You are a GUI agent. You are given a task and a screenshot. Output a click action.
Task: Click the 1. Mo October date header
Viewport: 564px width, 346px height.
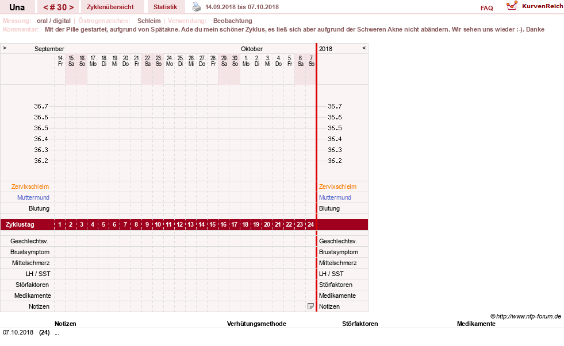(246, 61)
